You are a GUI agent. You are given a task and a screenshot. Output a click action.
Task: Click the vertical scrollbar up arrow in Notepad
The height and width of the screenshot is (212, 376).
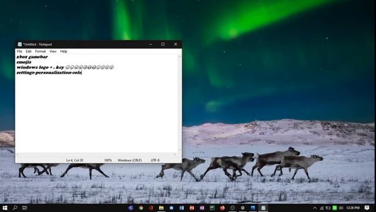click(x=179, y=57)
